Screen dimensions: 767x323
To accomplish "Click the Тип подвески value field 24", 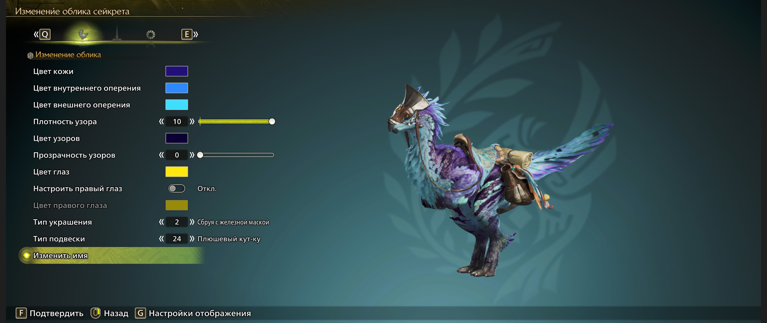I will tap(177, 239).
